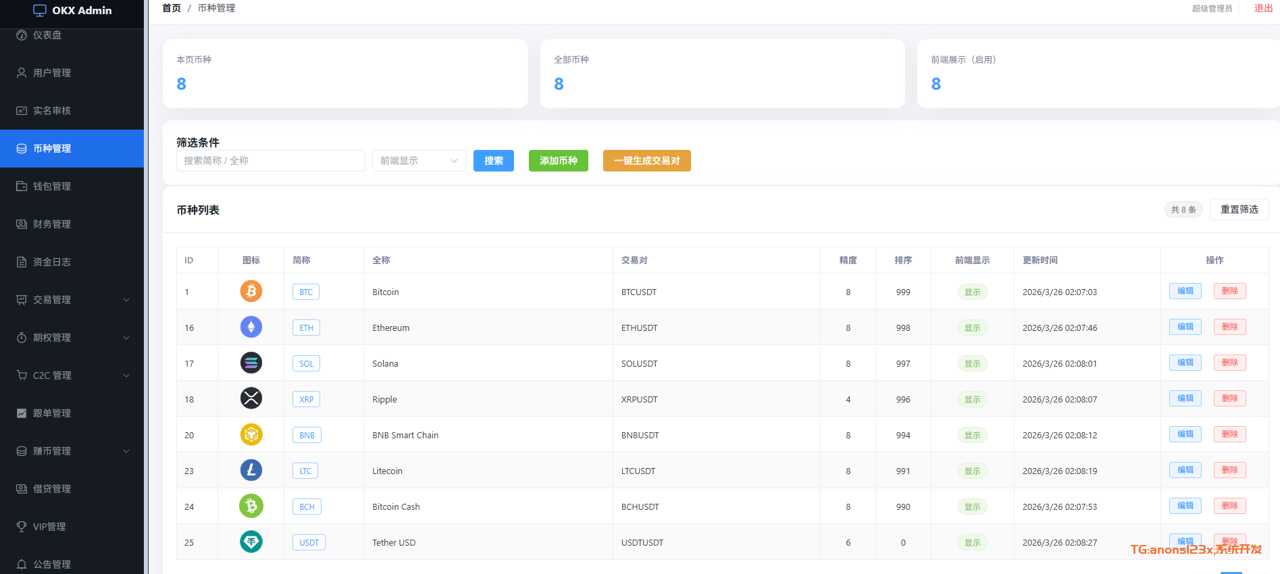Click the Ethereum coin icon
Screen dimensions: 1280x574
coord(251,327)
